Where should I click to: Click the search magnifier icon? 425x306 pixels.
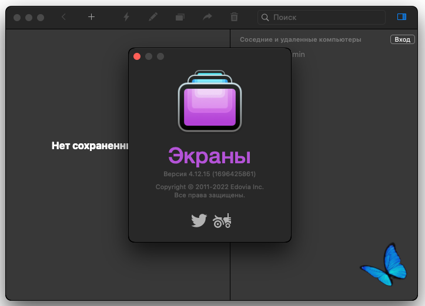point(265,18)
